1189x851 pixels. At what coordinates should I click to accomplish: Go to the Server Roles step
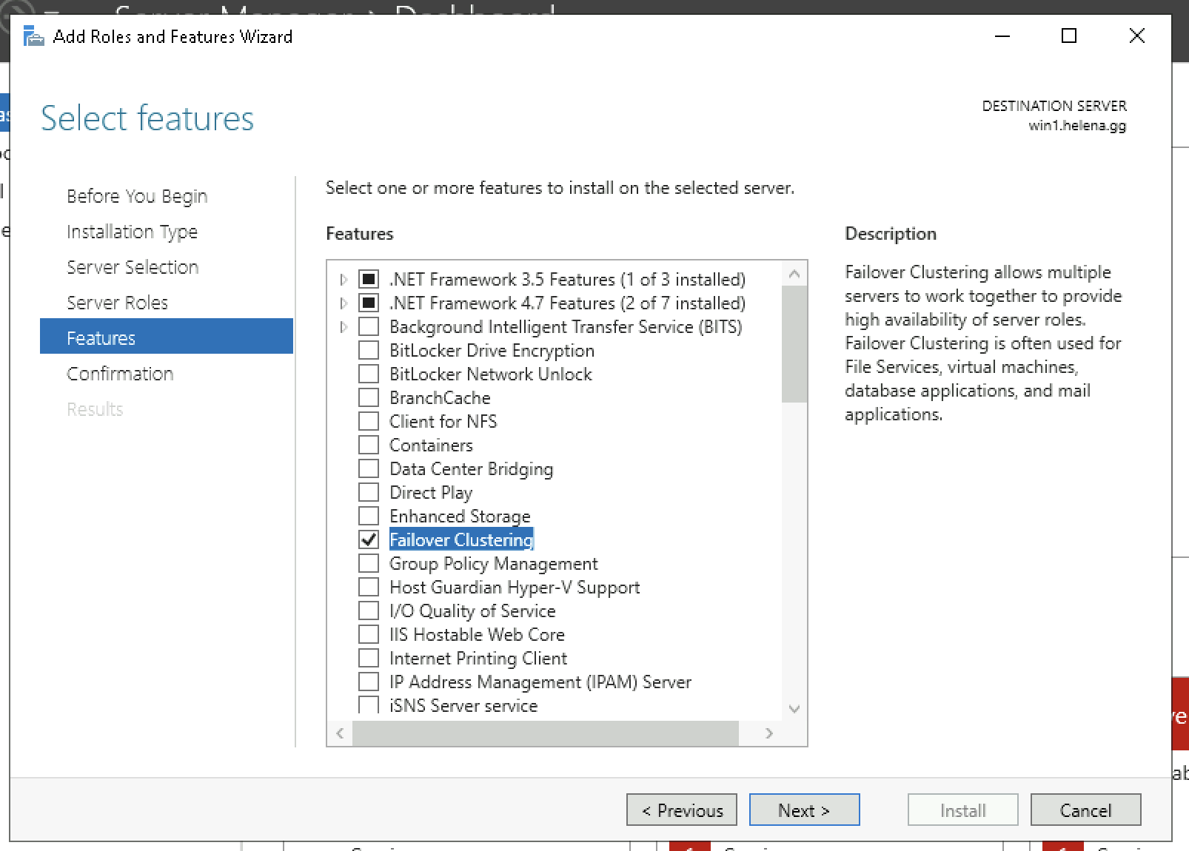click(x=117, y=303)
